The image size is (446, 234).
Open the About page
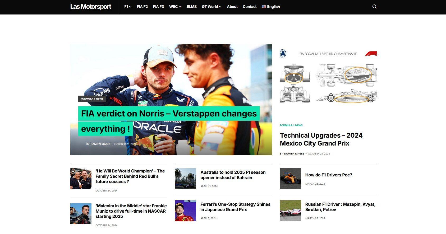pos(232,7)
